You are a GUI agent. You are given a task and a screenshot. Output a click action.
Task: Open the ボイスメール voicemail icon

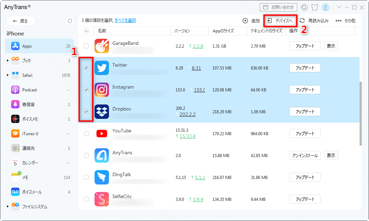tap(15, 192)
